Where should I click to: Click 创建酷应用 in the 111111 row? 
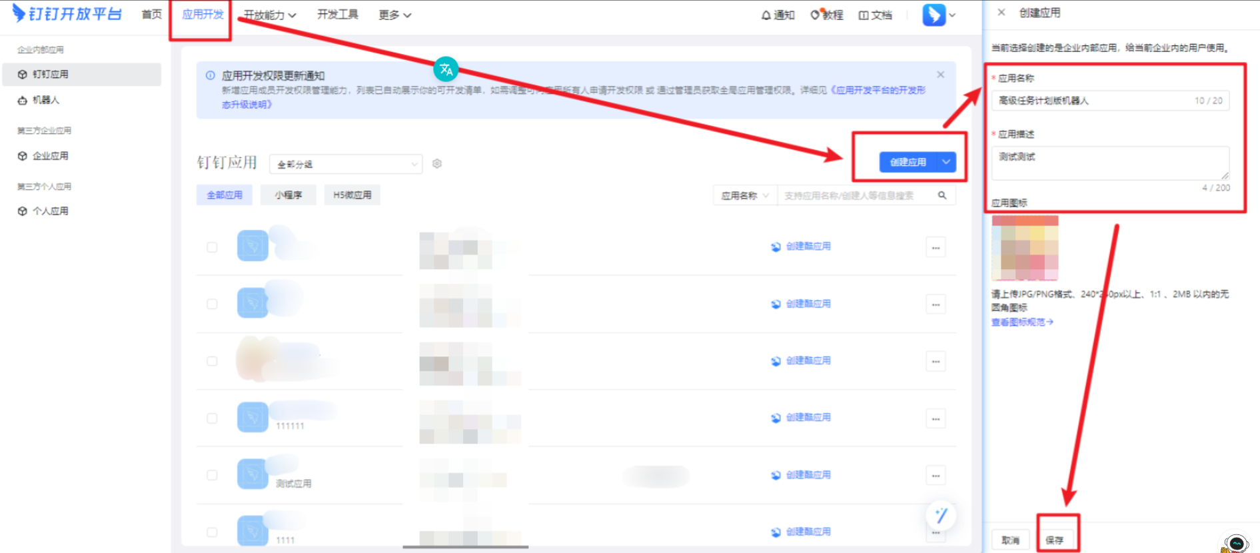801,418
